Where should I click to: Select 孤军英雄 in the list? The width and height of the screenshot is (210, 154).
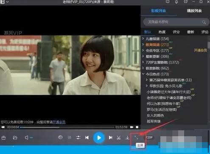(154, 121)
